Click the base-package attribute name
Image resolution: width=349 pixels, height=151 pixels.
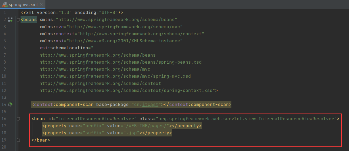coord(112,104)
